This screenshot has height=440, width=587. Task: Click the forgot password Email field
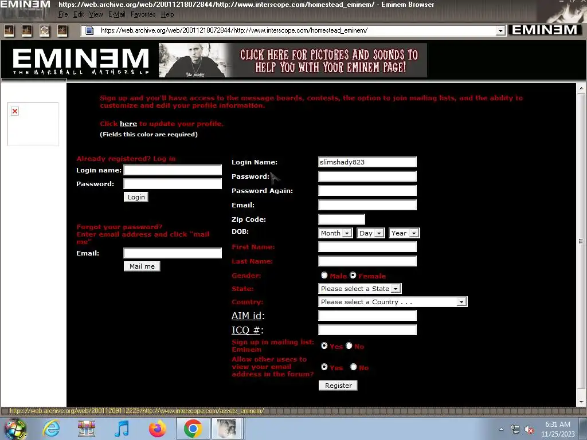(x=173, y=253)
